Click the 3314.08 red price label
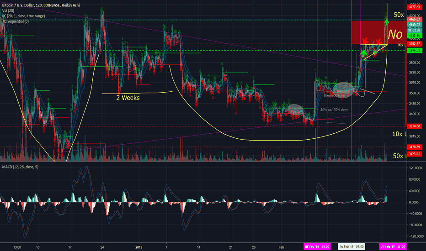The height and width of the screenshot is (251, 426). point(414,126)
